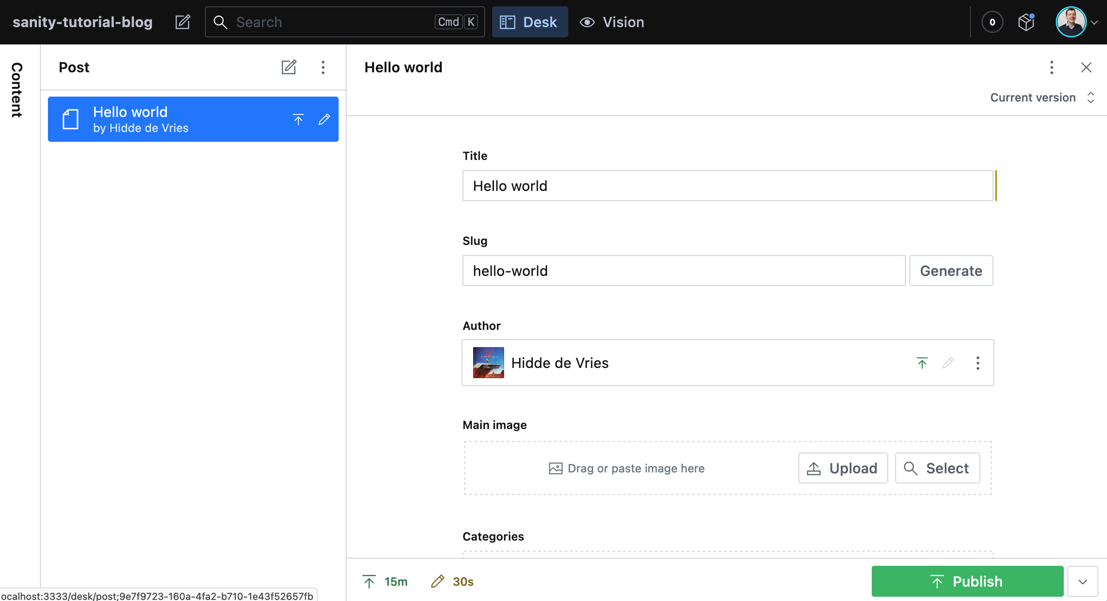Expand publish actions chevron menu

point(1082,581)
